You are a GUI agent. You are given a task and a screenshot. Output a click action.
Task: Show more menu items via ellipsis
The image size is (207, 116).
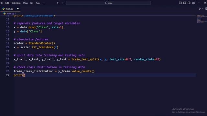pyautogui.click(x=44, y=3)
